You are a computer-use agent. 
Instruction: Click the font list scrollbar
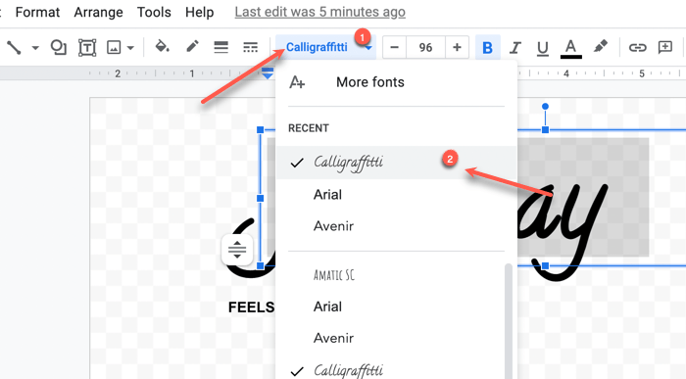509,321
